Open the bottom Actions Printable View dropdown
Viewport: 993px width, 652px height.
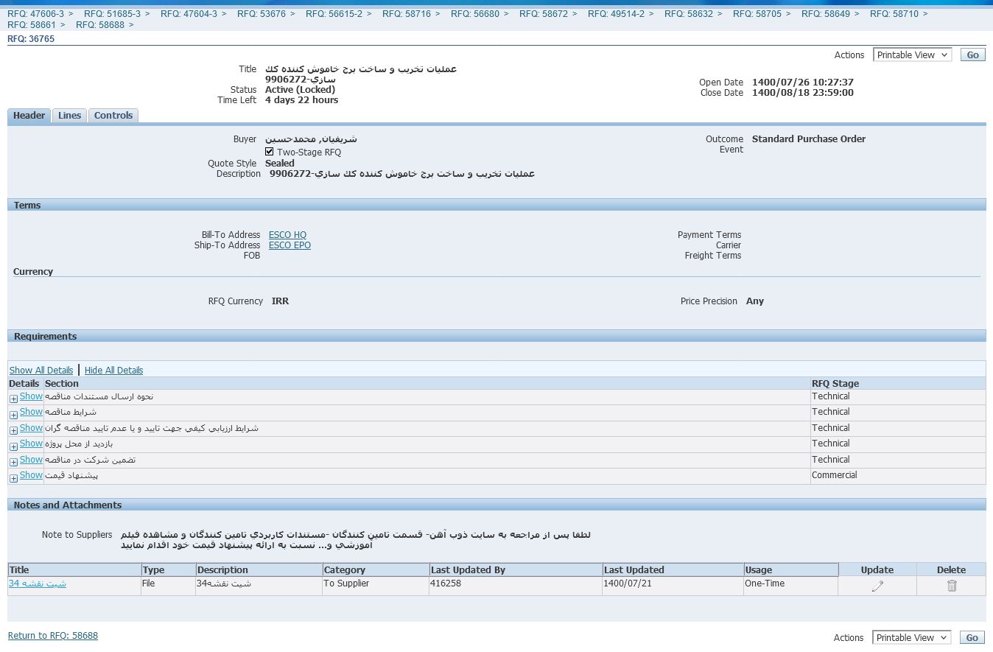912,637
